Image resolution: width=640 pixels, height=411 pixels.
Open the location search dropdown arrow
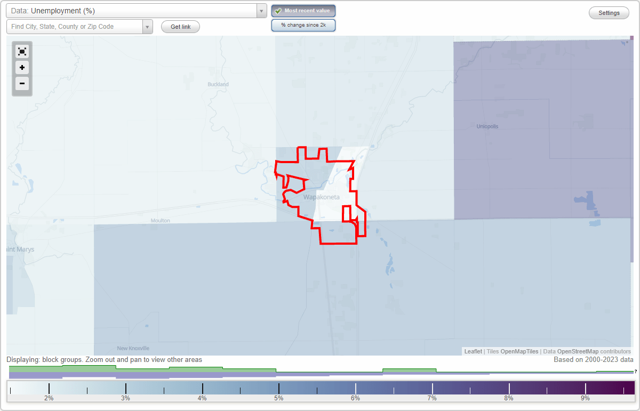[x=148, y=27]
